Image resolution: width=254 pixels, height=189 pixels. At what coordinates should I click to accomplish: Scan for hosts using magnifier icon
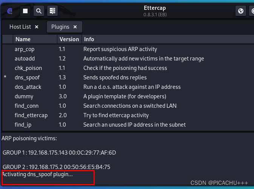pos(38,11)
